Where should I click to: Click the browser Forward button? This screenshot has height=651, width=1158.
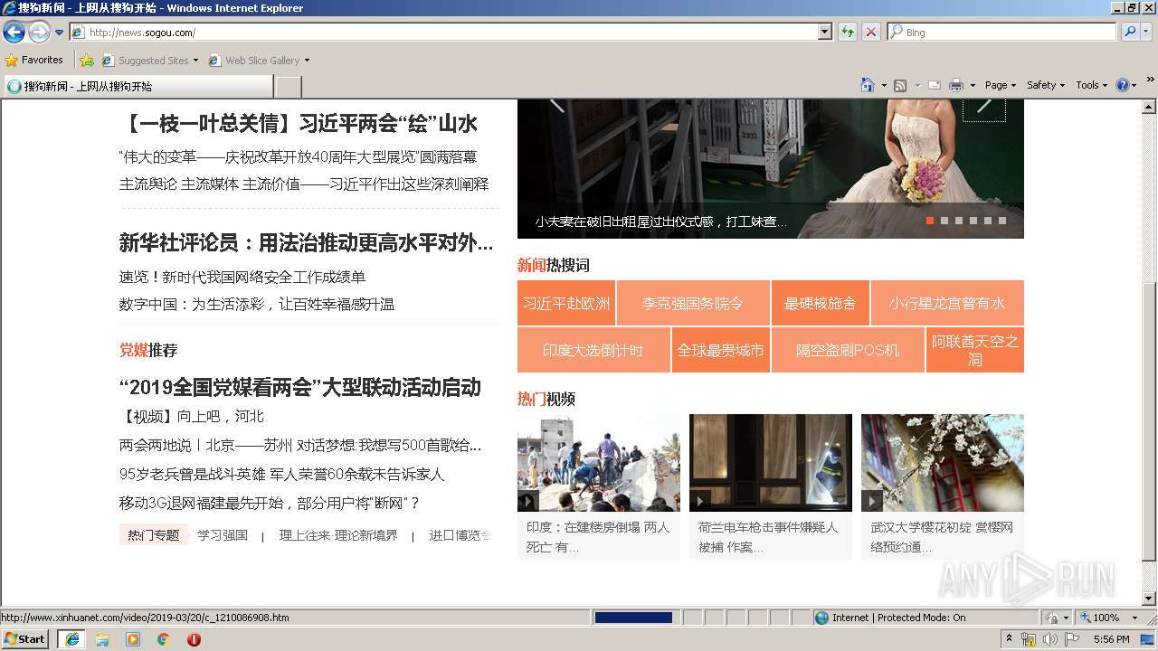coord(39,33)
